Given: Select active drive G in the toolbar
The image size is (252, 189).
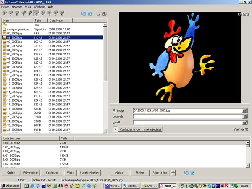Looking at the screenshot, I should tap(37, 13).
